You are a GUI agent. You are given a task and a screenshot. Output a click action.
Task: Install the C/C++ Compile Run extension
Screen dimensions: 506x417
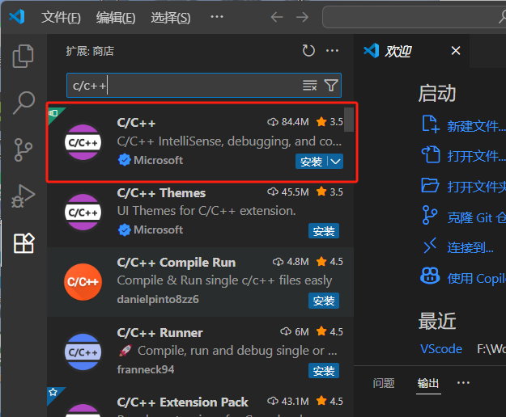coord(324,301)
